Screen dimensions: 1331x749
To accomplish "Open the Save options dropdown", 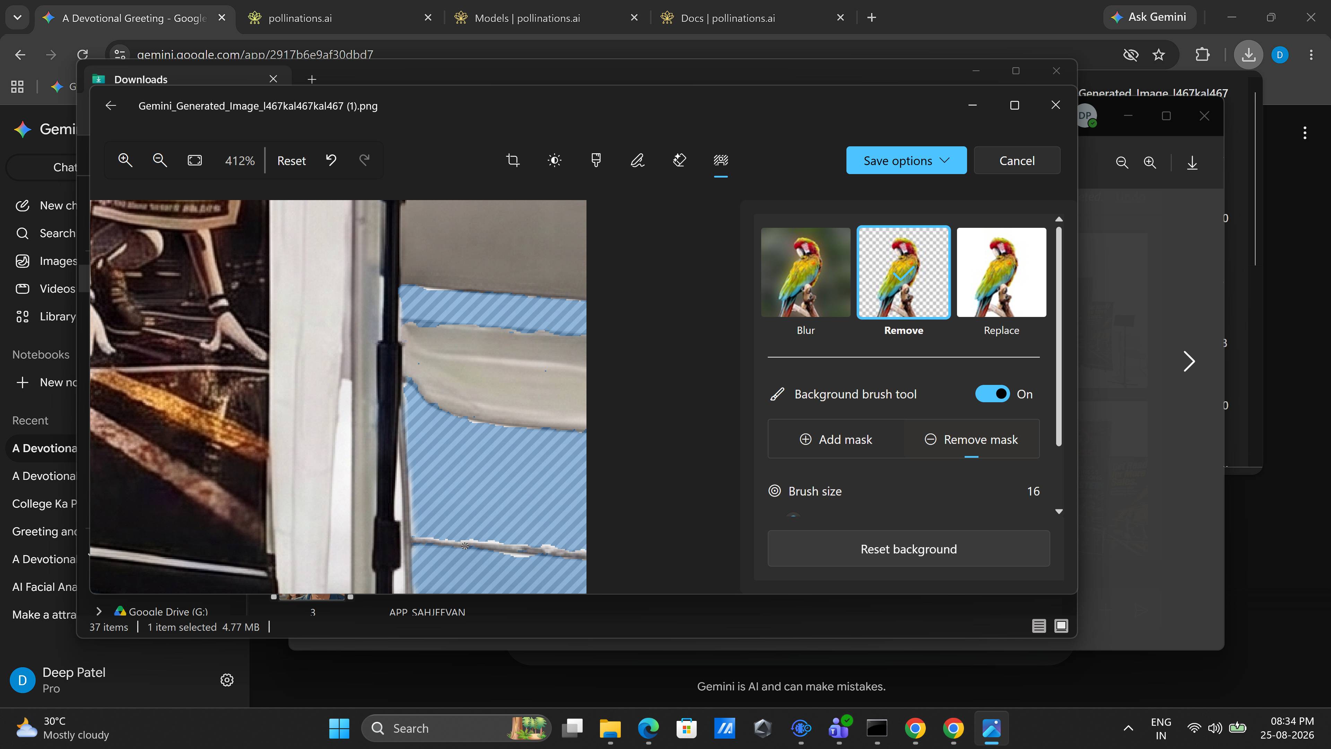I will pos(906,160).
